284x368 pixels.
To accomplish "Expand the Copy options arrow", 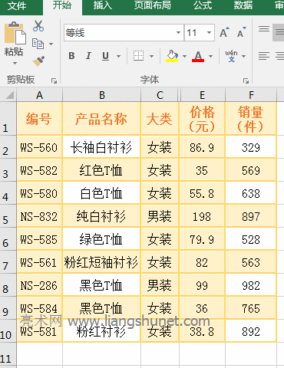I will [51, 44].
